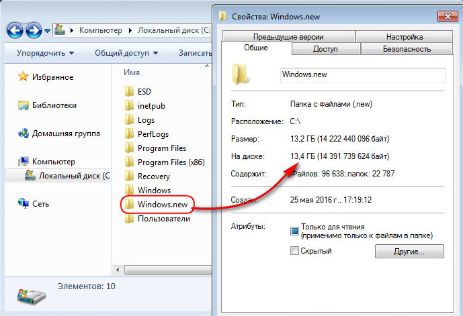Select the Program Files folder name

point(162,148)
